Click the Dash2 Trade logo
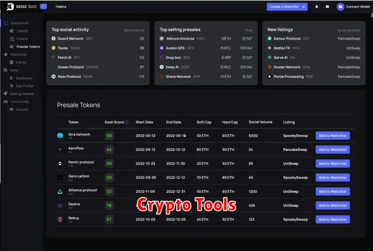This screenshot has height=251, width=373. 21,7
